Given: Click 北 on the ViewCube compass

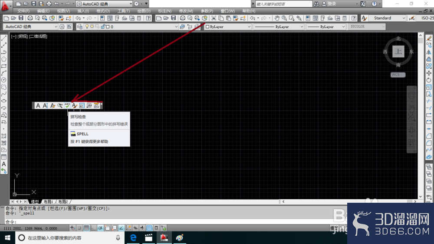Looking at the screenshot, I should point(398,39).
